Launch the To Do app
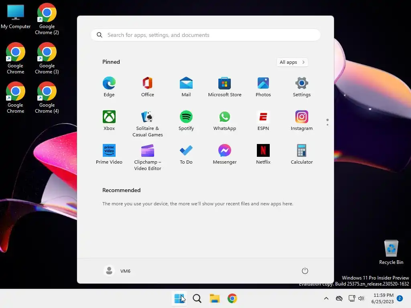This screenshot has width=411, height=308. coord(186,154)
